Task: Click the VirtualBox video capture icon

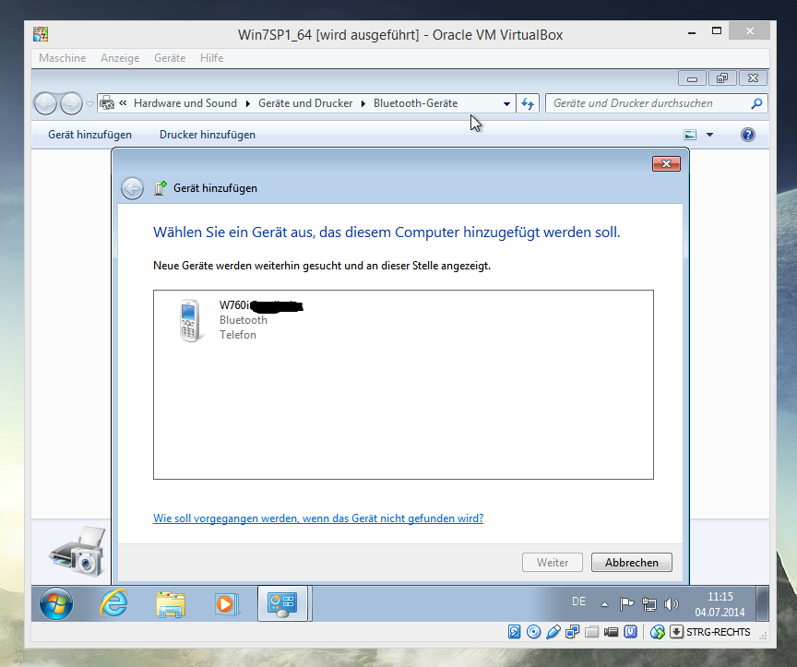Action: [x=611, y=632]
